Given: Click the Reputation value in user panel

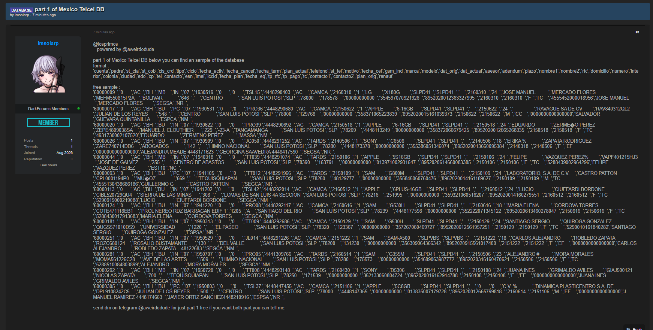Looking at the screenshot, I should pos(72,159).
